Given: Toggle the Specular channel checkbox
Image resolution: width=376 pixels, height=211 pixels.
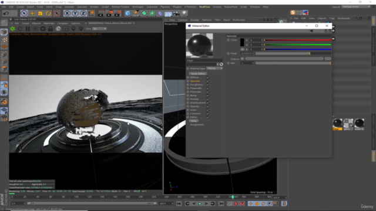Looking at the screenshot, I should pyautogui.click(x=208, y=81).
